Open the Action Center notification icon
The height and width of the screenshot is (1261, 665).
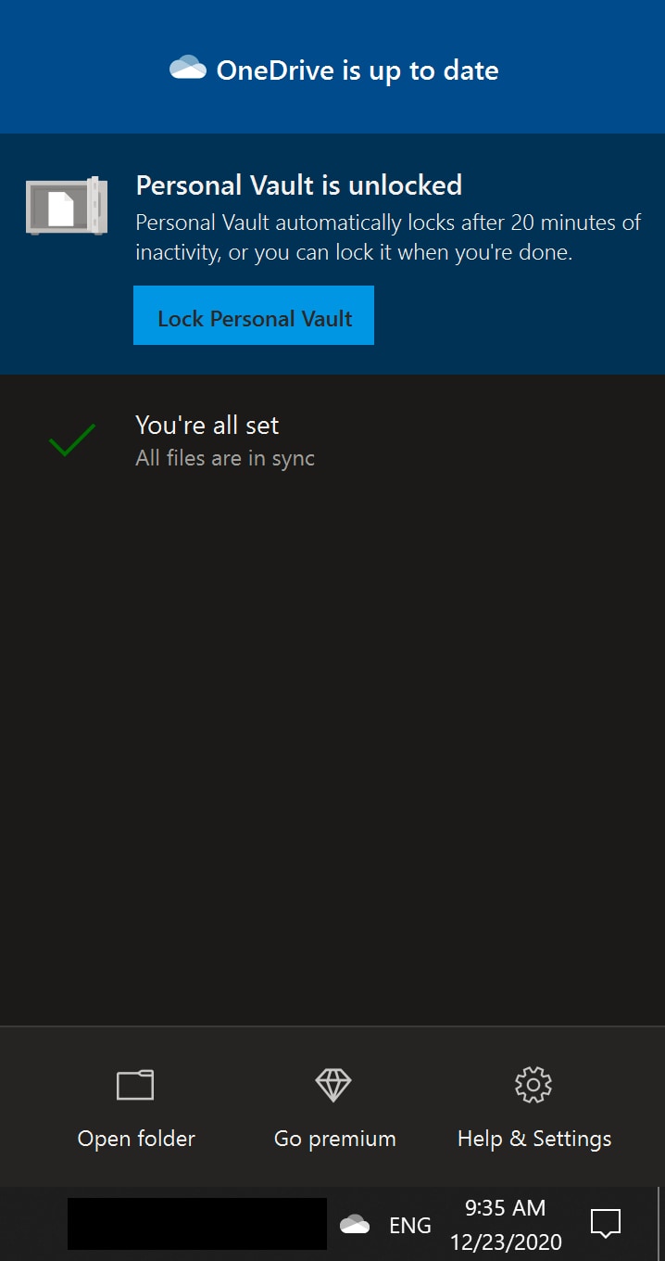point(606,1224)
